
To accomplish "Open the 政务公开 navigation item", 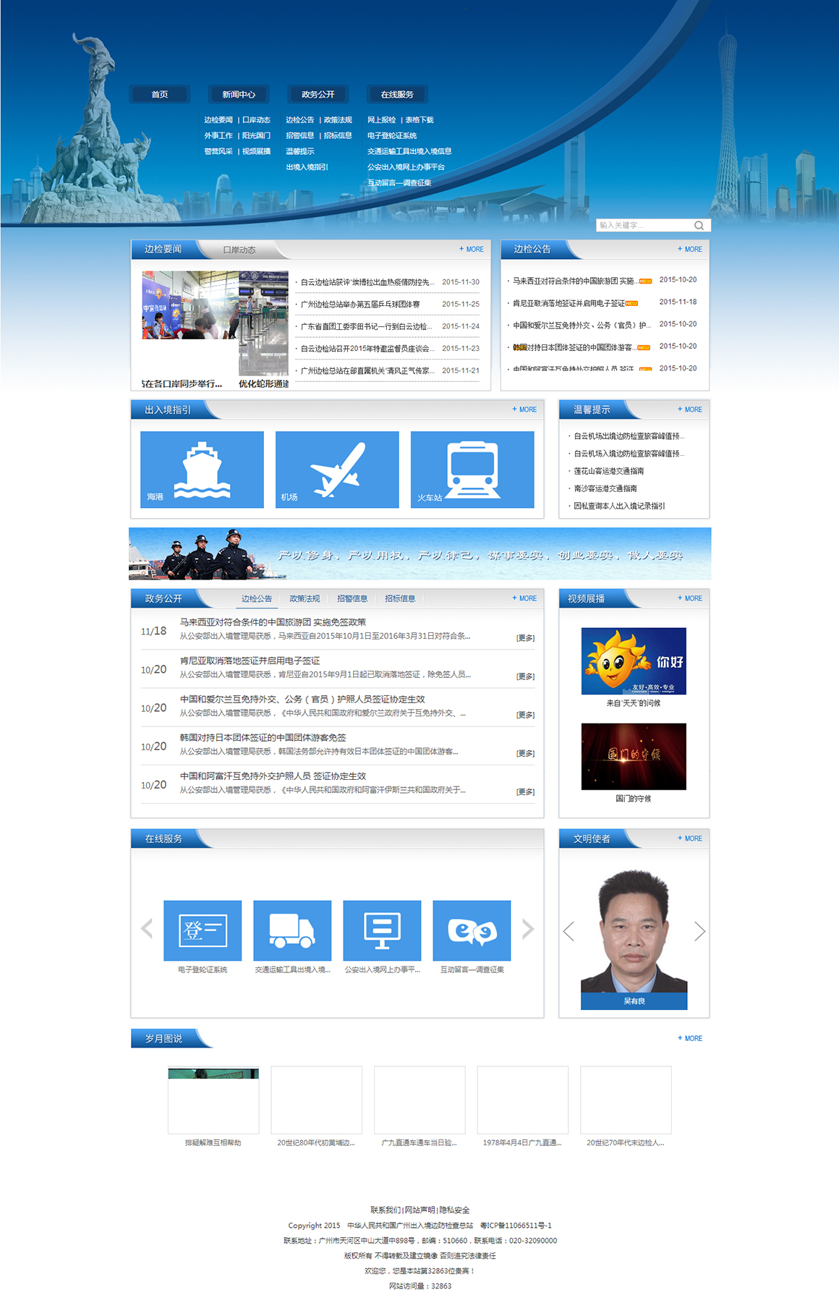I will click(318, 94).
